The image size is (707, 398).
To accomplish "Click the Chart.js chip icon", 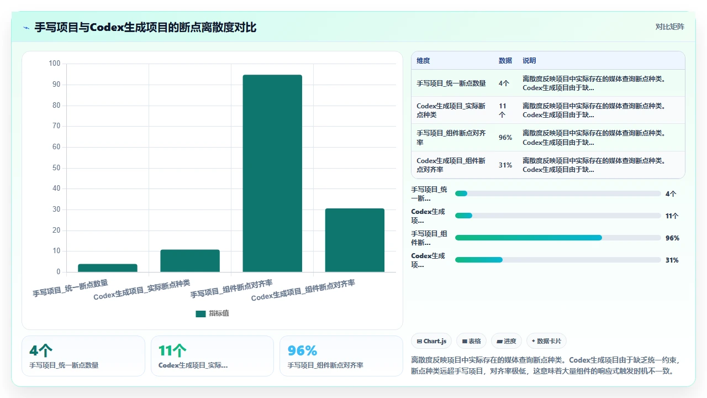I will pyautogui.click(x=420, y=342).
